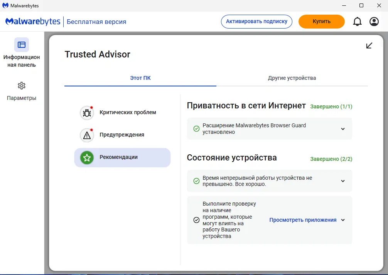Select Рекомендации category
The height and width of the screenshot is (275, 388).
[x=123, y=158]
